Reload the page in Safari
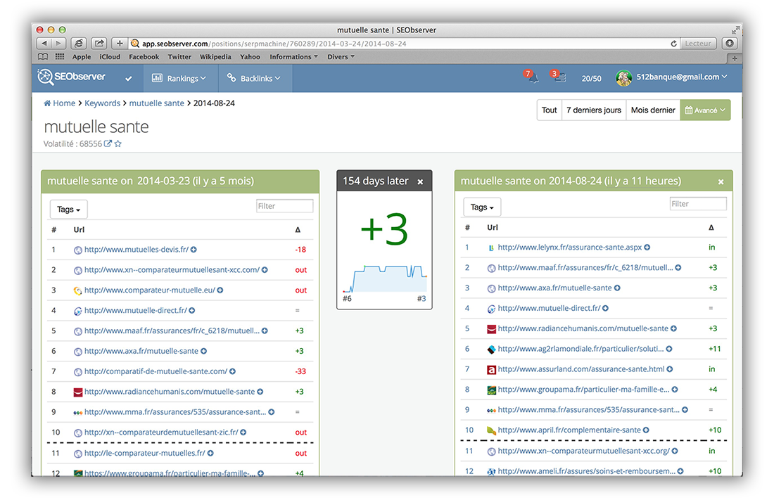This screenshot has width=774, height=500. (673, 44)
